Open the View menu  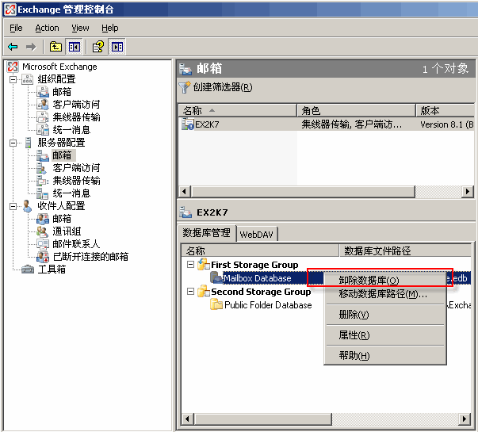coord(80,28)
